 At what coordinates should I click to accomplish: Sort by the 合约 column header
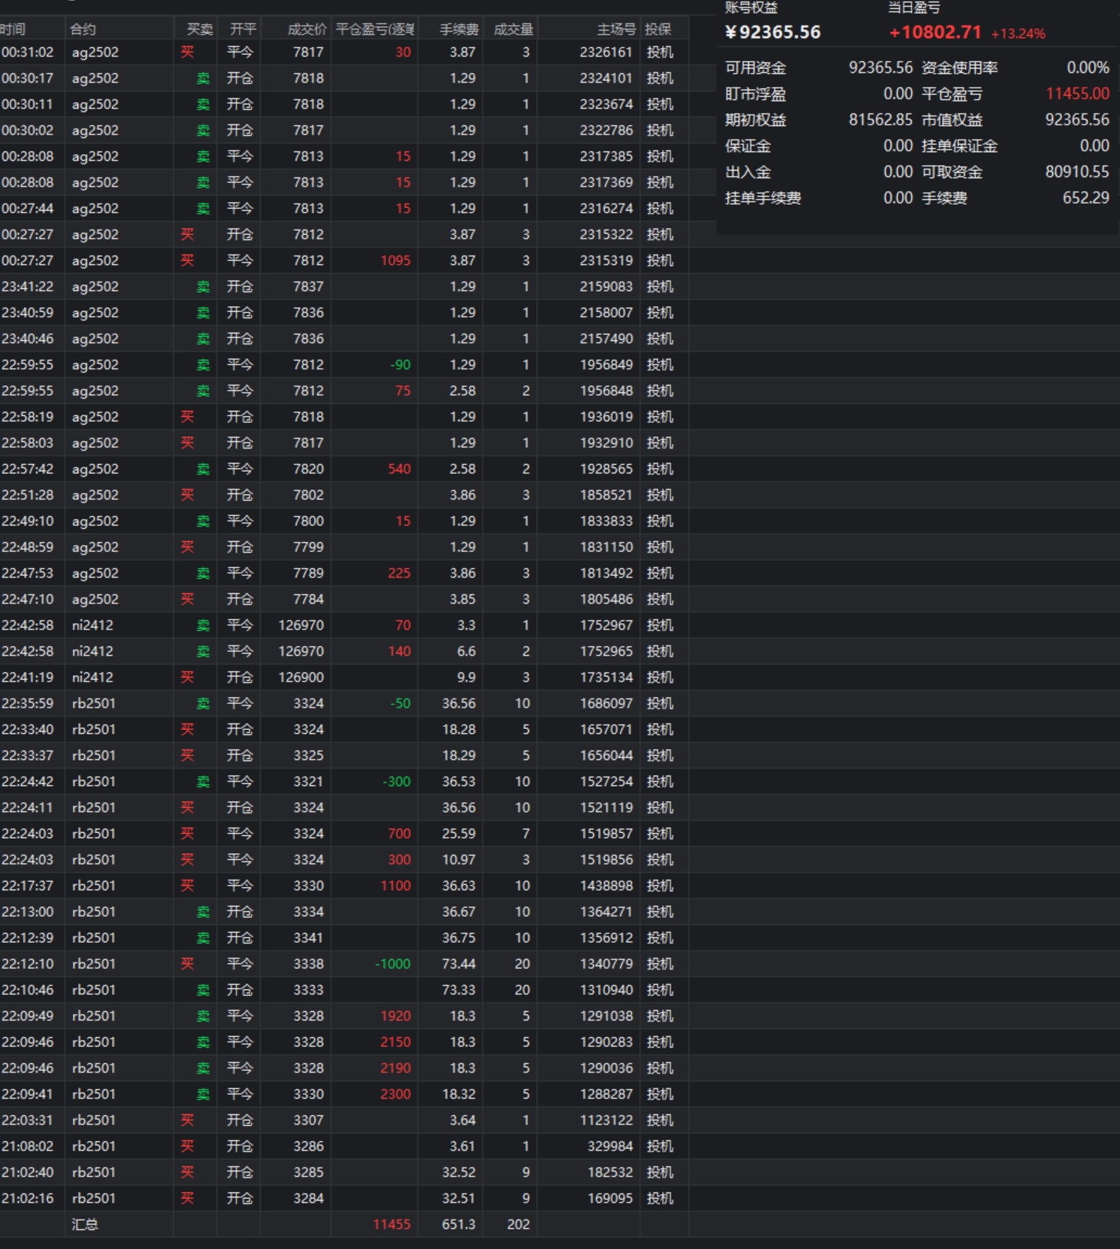click(83, 29)
